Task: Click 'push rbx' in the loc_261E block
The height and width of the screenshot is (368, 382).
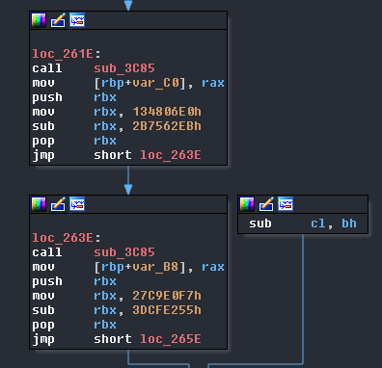Action: click(74, 97)
